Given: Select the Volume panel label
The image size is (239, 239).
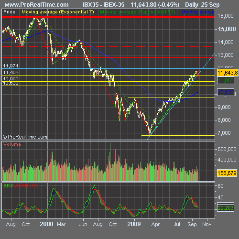Looking at the screenshot, I should [x=12, y=144].
